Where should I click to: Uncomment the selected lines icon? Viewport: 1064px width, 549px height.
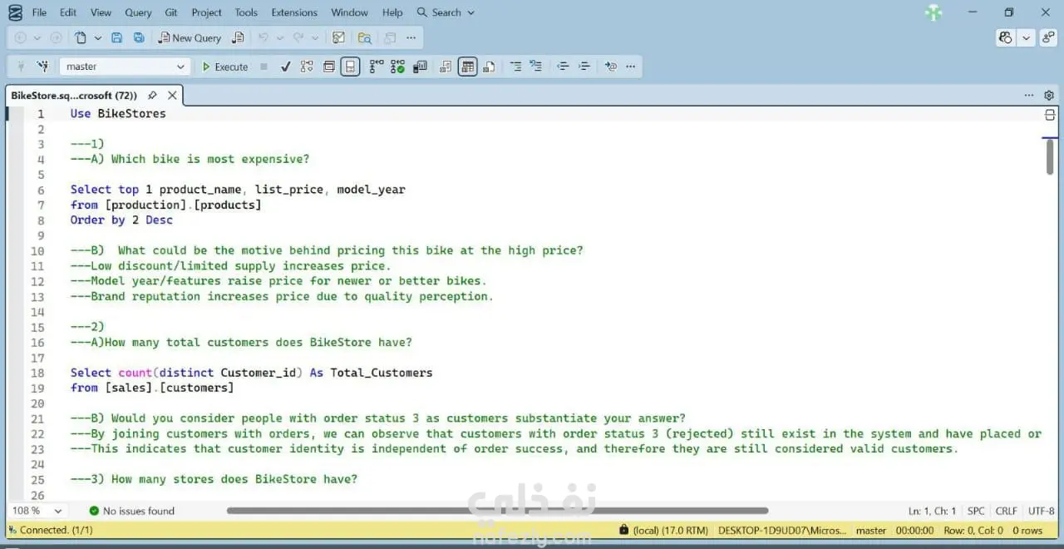[x=536, y=67]
